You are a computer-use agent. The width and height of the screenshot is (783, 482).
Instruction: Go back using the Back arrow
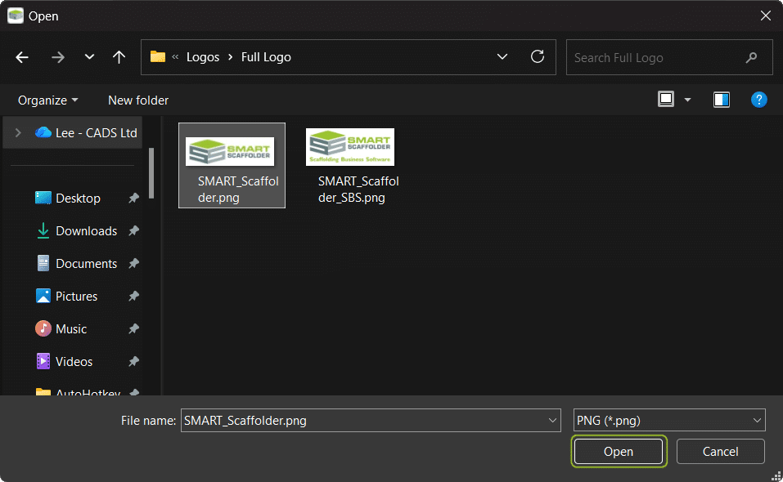point(22,57)
